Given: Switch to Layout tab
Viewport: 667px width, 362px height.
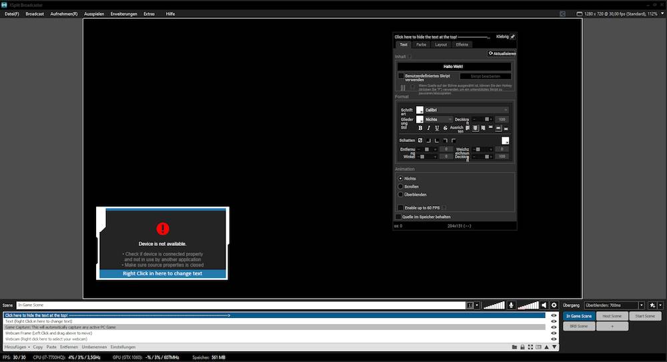Looking at the screenshot, I should [x=441, y=45].
